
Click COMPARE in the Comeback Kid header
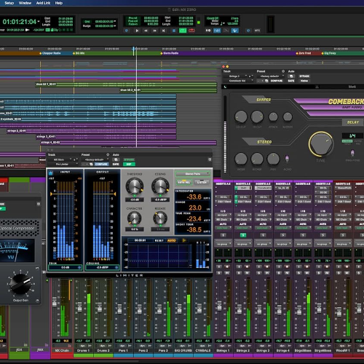[276, 81]
